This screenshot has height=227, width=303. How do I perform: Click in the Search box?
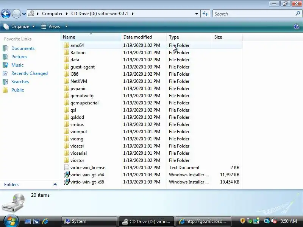[253, 14]
